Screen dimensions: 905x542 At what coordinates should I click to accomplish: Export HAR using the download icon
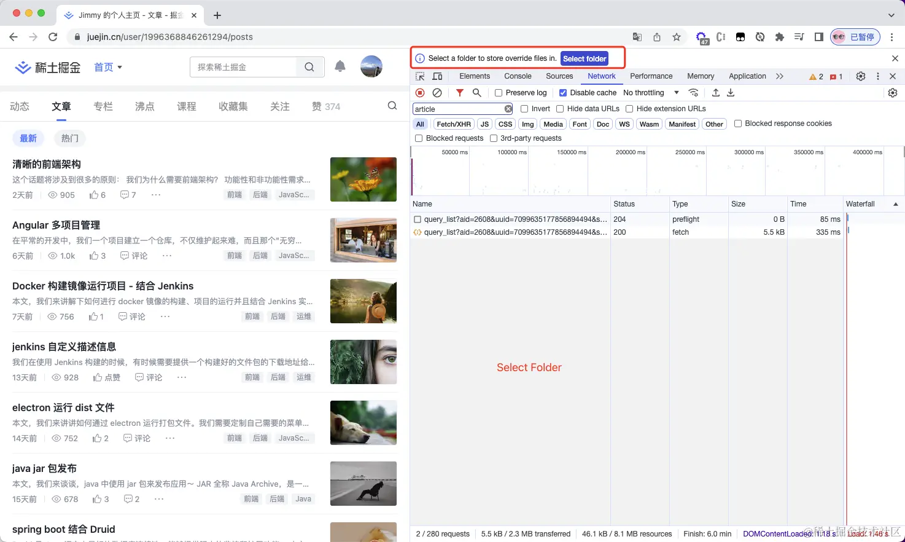coord(730,92)
